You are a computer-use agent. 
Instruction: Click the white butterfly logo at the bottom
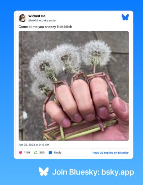pyautogui.click(x=44, y=171)
